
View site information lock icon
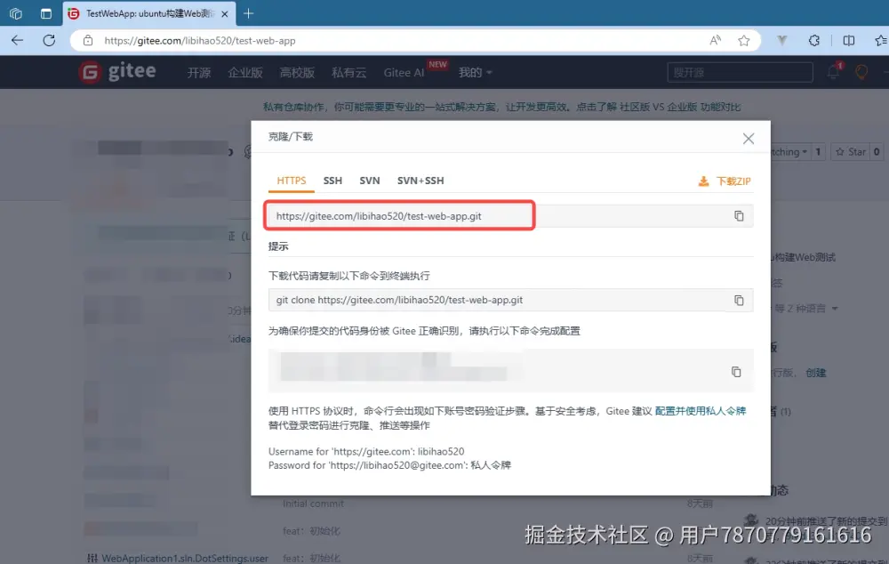(88, 40)
